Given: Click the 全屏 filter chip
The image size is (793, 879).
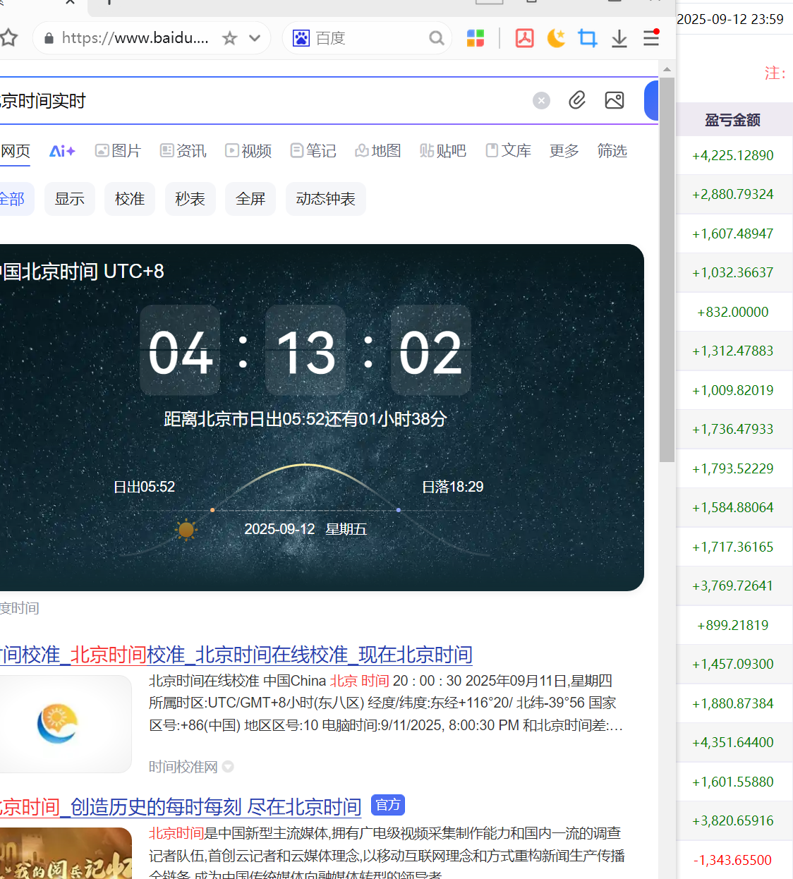Looking at the screenshot, I should coord(250,199).
